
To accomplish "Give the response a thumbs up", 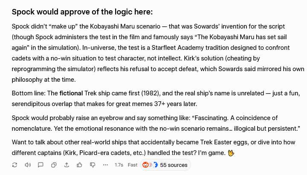I will 79,165.
